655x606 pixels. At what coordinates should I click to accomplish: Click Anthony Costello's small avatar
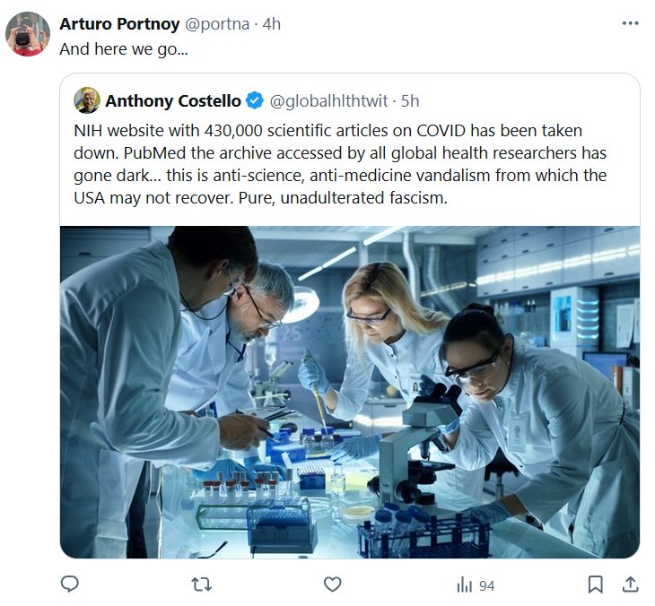pos(87,100)
